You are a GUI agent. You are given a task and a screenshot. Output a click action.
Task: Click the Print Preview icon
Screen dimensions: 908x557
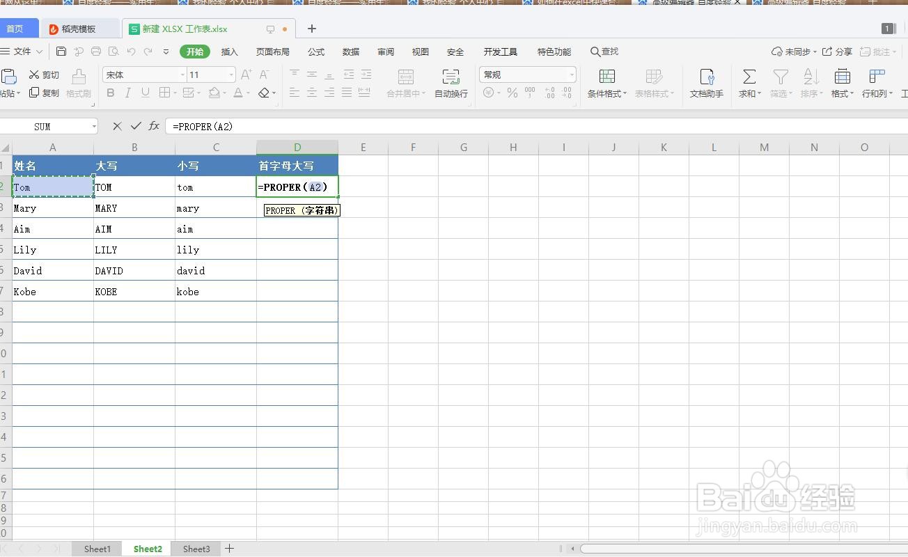pos(113,52)
